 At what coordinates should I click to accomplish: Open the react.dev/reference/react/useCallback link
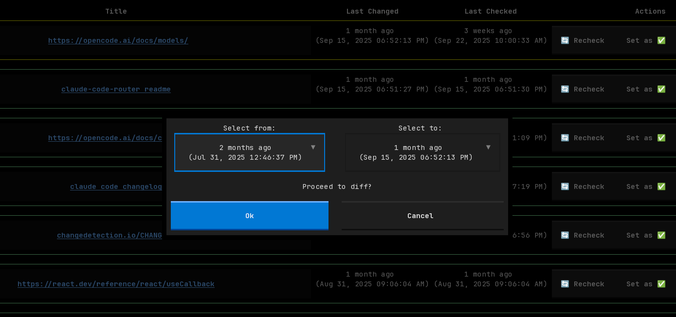point(116,284)
